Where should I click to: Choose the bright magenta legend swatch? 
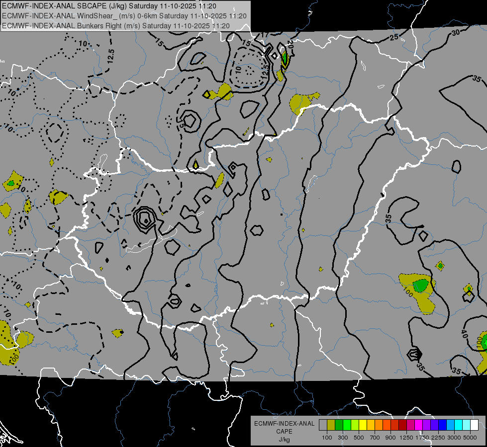coord(418,425)
